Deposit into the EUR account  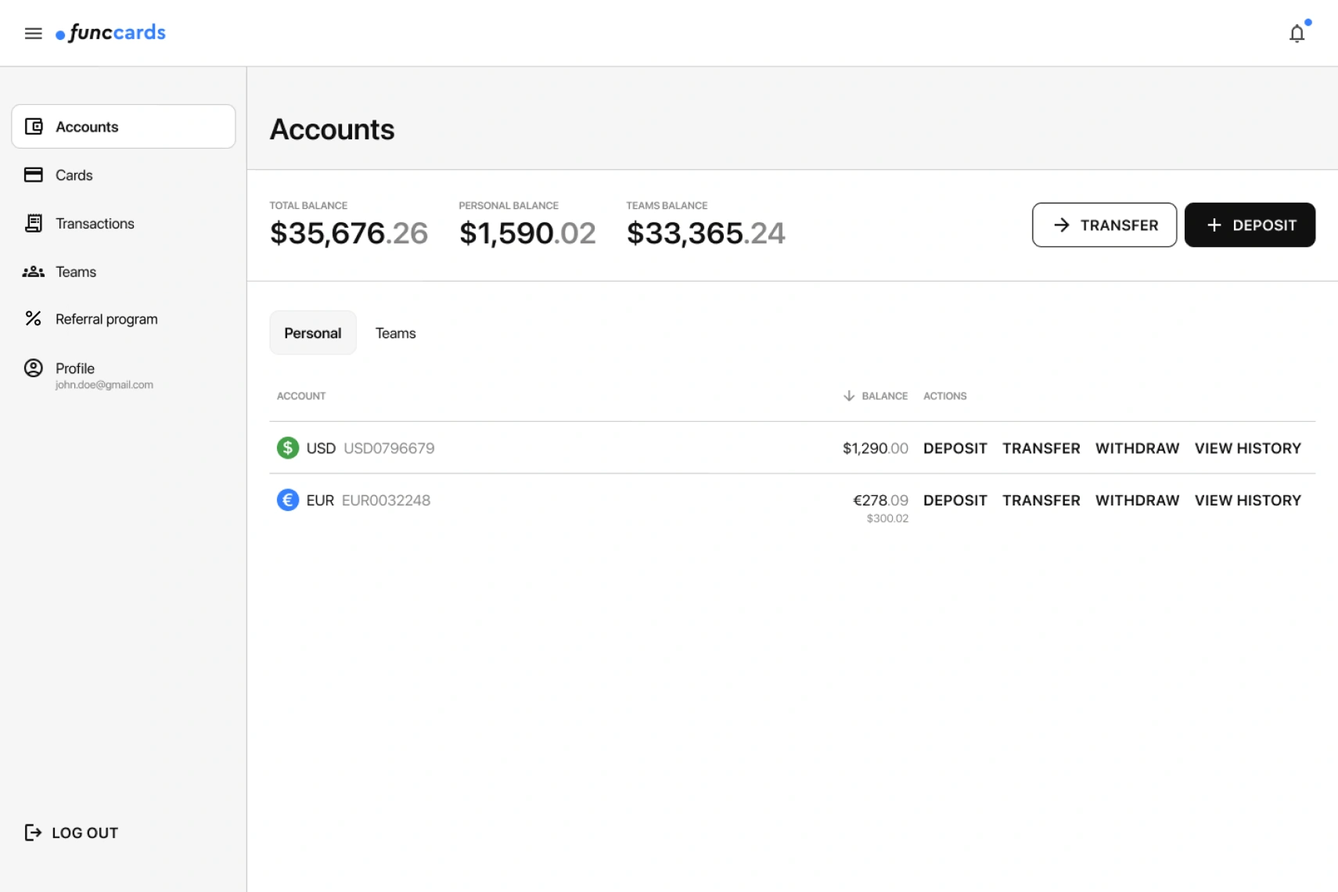tap(955, 501)
